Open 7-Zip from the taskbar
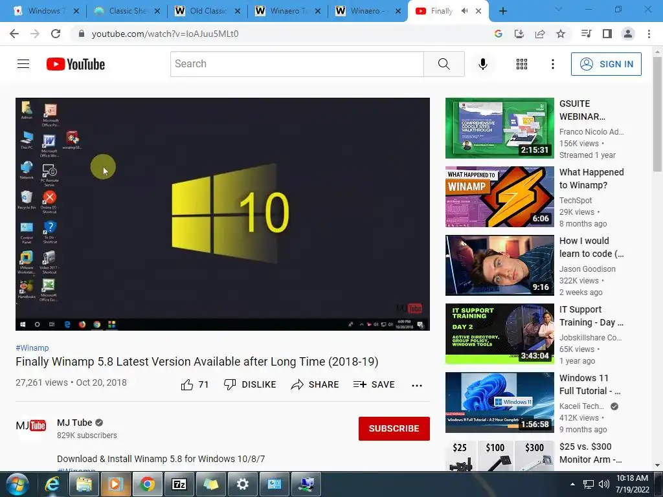The height and width of the screenshot is (497, 663). click(x=179, y=484)
